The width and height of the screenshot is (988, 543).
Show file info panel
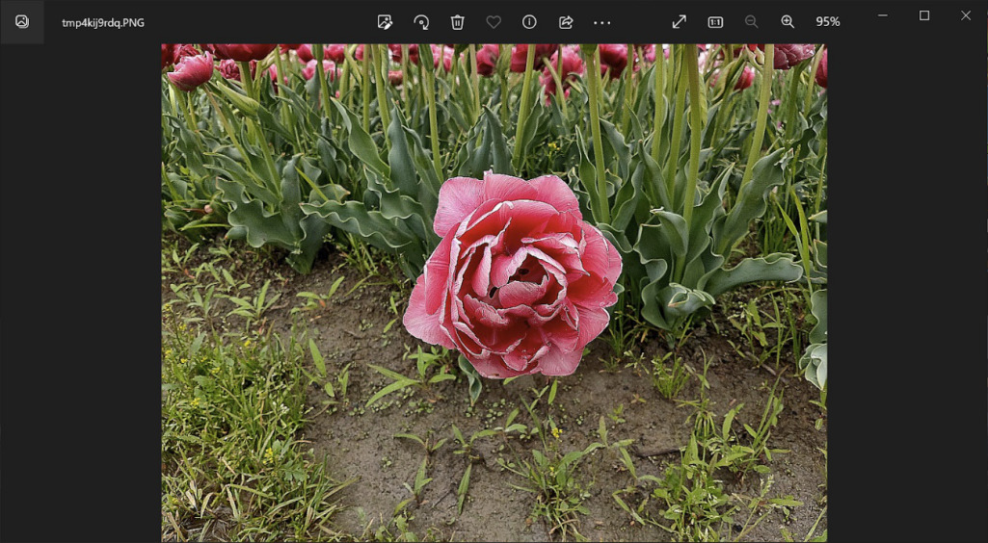point(529,22)
